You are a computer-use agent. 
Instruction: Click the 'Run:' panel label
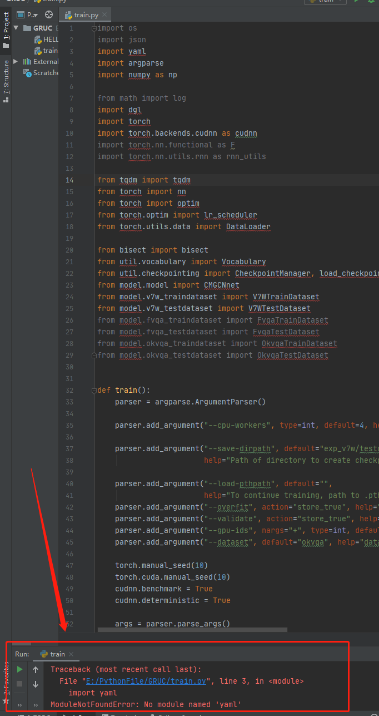(x=22, y=654)
